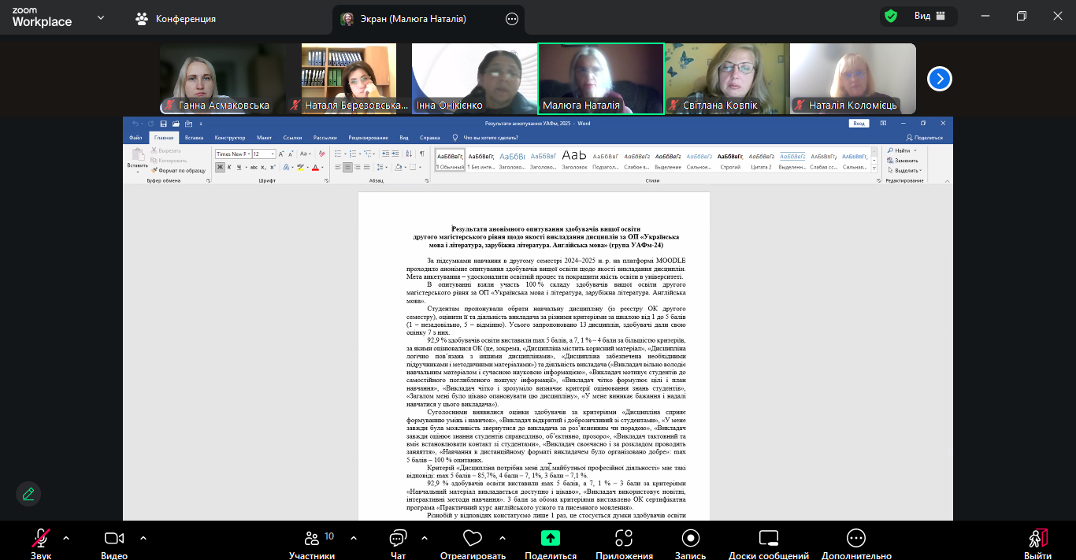Open Доски сообщений whiteboards
This screenshot has width=1076, height=560.
pyautogui.click(x=768, y=539)
